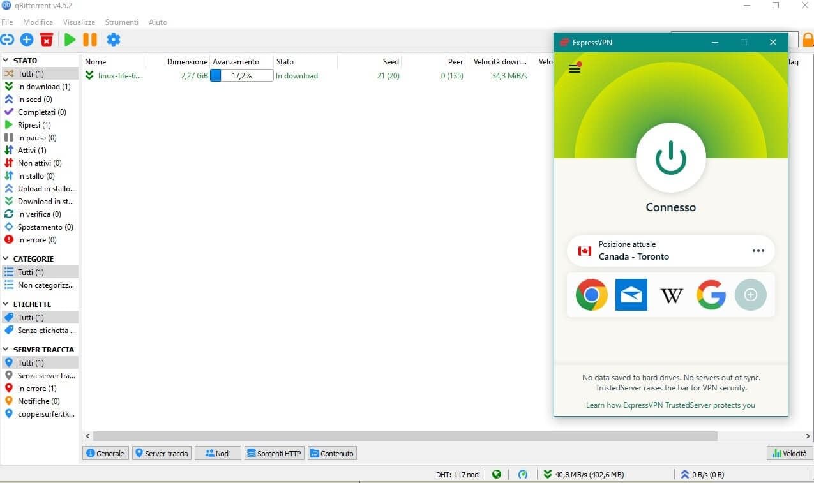
Task: Filter by Non attivi (0)
Action: 40,163
